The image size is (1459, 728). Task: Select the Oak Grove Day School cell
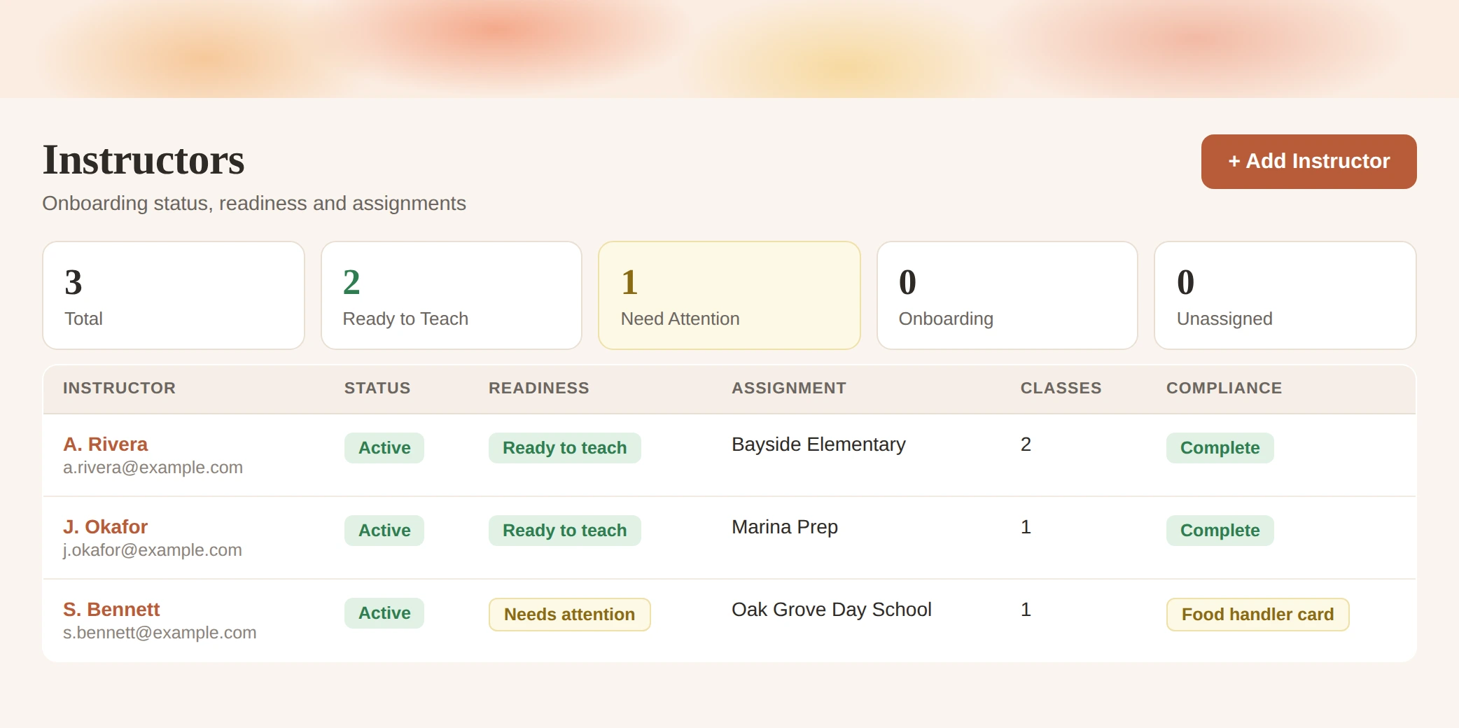coord(832,610)
